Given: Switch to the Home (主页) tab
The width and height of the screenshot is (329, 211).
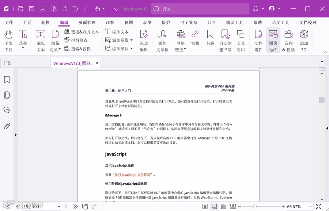Looking at the screenshot, I should click(x=27, y=22).
